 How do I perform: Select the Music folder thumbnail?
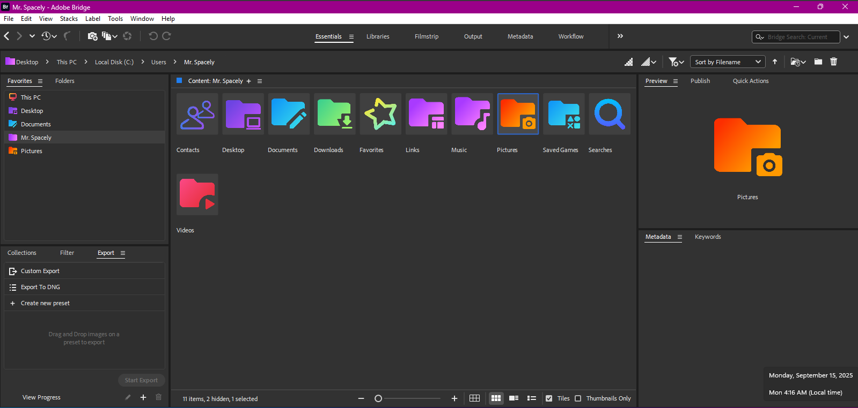[472, 114]
